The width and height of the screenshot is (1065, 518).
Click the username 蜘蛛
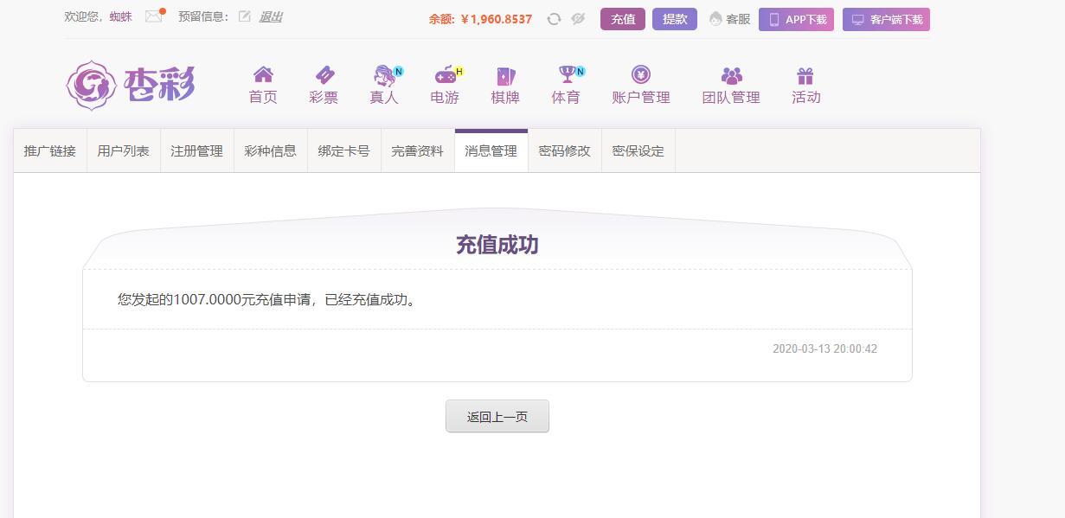pyautogui.click(x=121, y=16)
